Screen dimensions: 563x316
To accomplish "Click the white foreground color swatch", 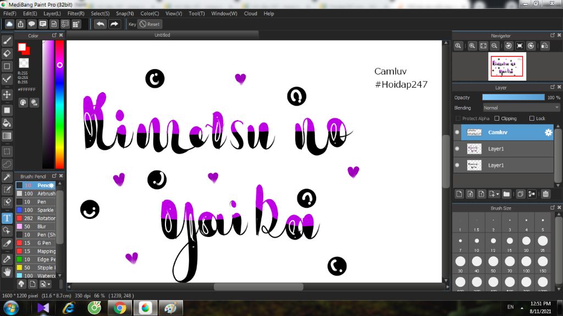I will click(22, 47).
